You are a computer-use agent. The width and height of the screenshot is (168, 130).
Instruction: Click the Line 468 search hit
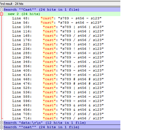point(58,79)
